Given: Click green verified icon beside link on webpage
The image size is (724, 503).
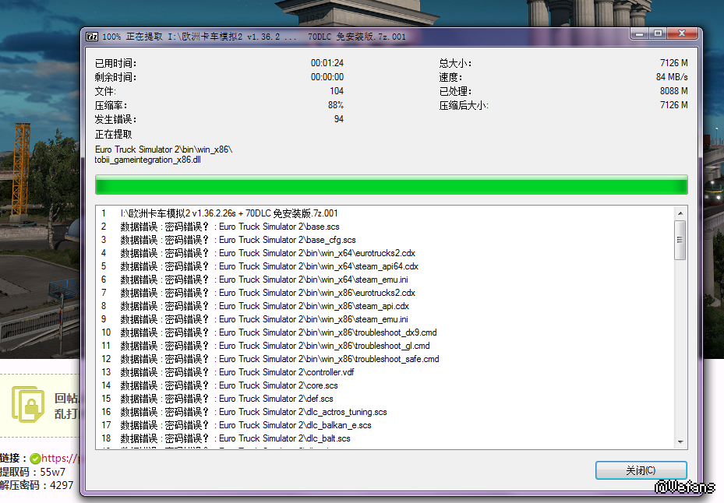Looking at the screenshot, I should 35,459.
